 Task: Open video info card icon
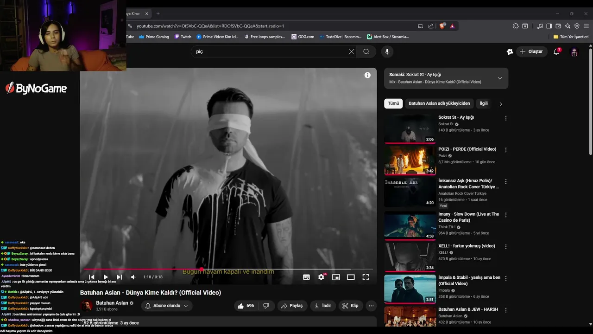pos(367,75)
